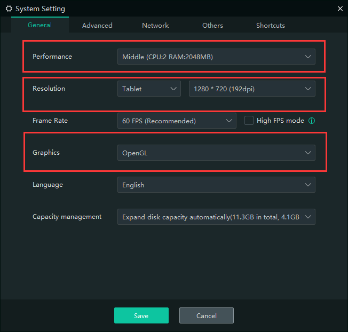Click the Cancel button
Screen dimensions: 348x332
pyautogui.click(x=206, y=315)
